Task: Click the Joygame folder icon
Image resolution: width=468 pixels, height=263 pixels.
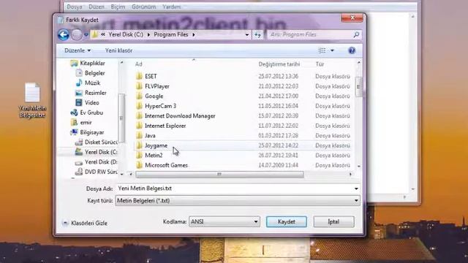Action: (139, 145)
